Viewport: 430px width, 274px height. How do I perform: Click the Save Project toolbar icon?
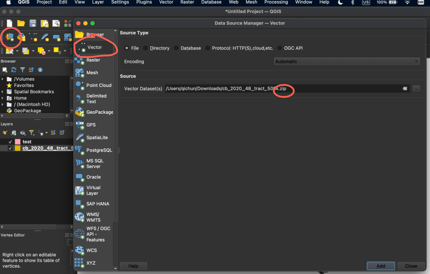click(x=33, y=23)
